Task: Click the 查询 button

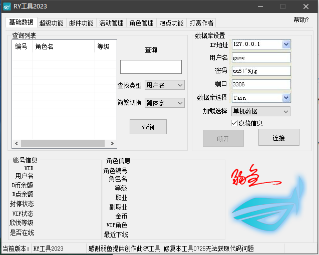Action: pos(148,127)
